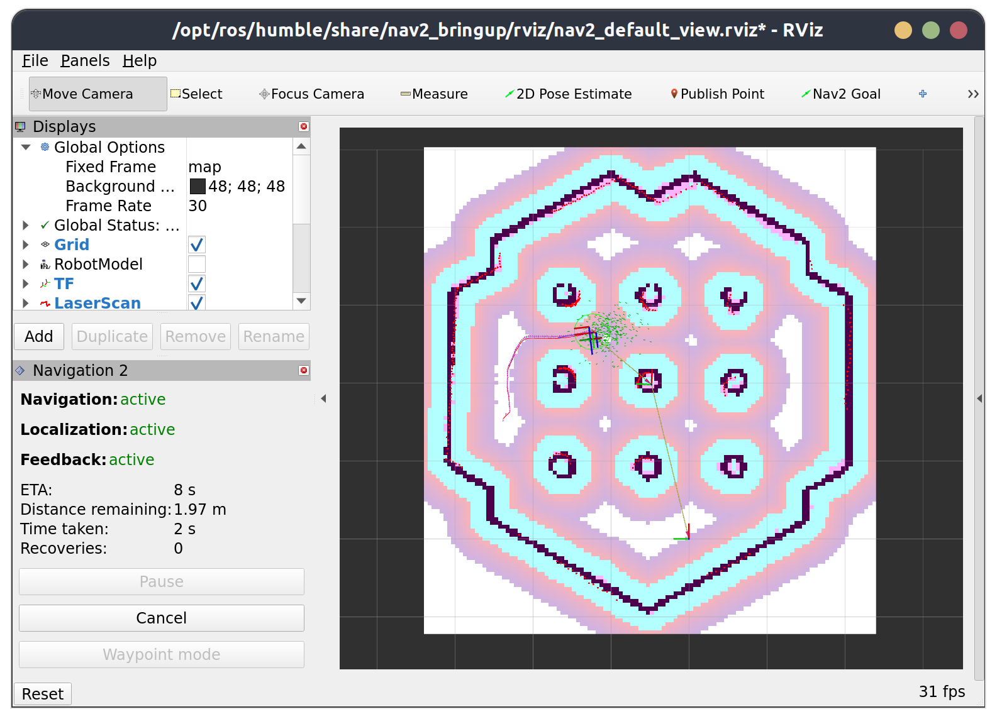Enable the RobotModel display checkbox
Image resolution: width=997 pixels, height=719 pixels.
coord(197,265)
